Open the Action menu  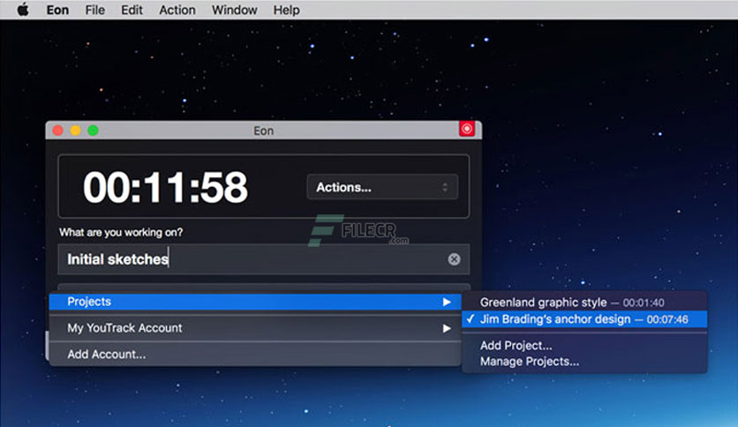tap(177, 10)
